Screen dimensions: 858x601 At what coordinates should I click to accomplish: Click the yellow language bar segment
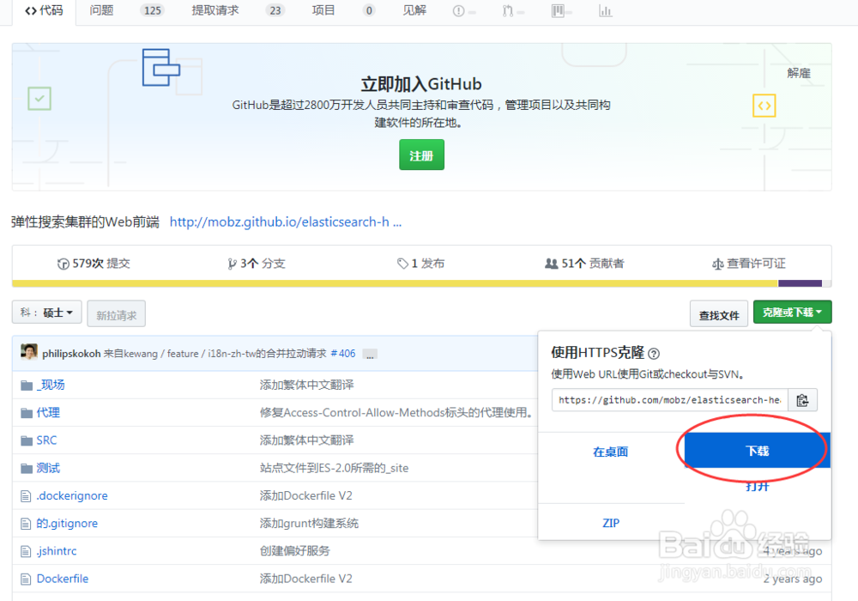tap(395, 283)
